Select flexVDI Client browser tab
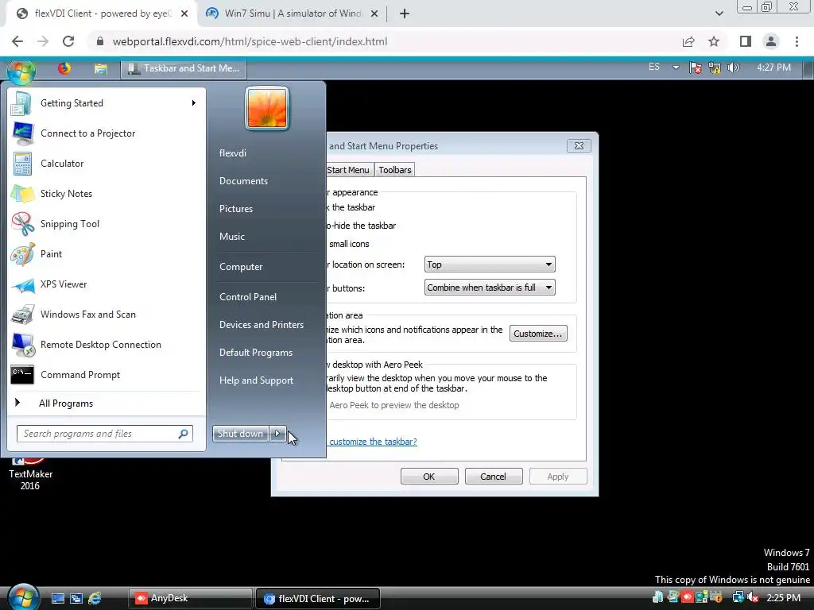Viewport: 814px width, 610px height. click(x=101, y=14)
